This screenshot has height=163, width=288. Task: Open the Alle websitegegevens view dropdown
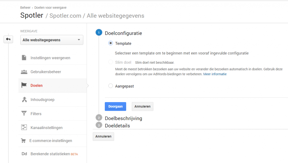pos(52,40)
